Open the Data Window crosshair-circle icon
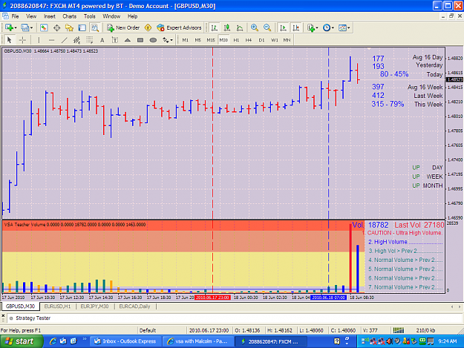This screenshot has width=464, height=348. click(56, 27)
